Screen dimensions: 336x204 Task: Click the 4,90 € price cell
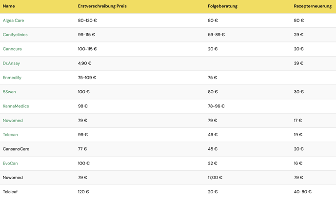click(x=84, y=63)
